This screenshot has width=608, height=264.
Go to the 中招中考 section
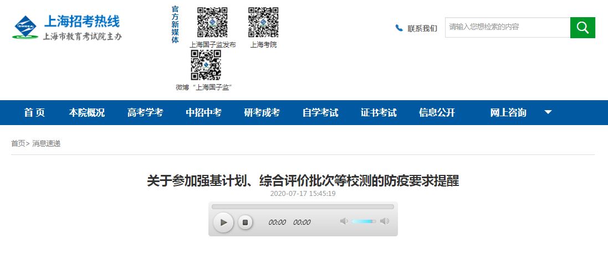(203, 112)
